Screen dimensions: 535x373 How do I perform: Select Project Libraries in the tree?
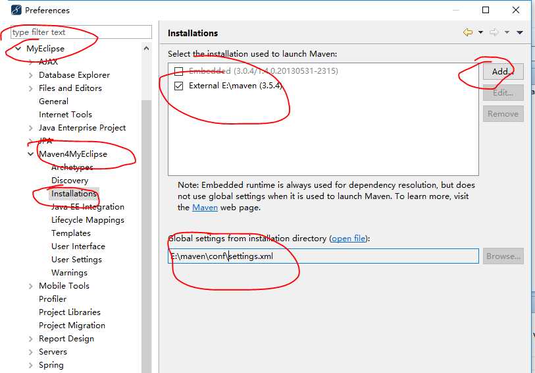[x=70, y=312]
